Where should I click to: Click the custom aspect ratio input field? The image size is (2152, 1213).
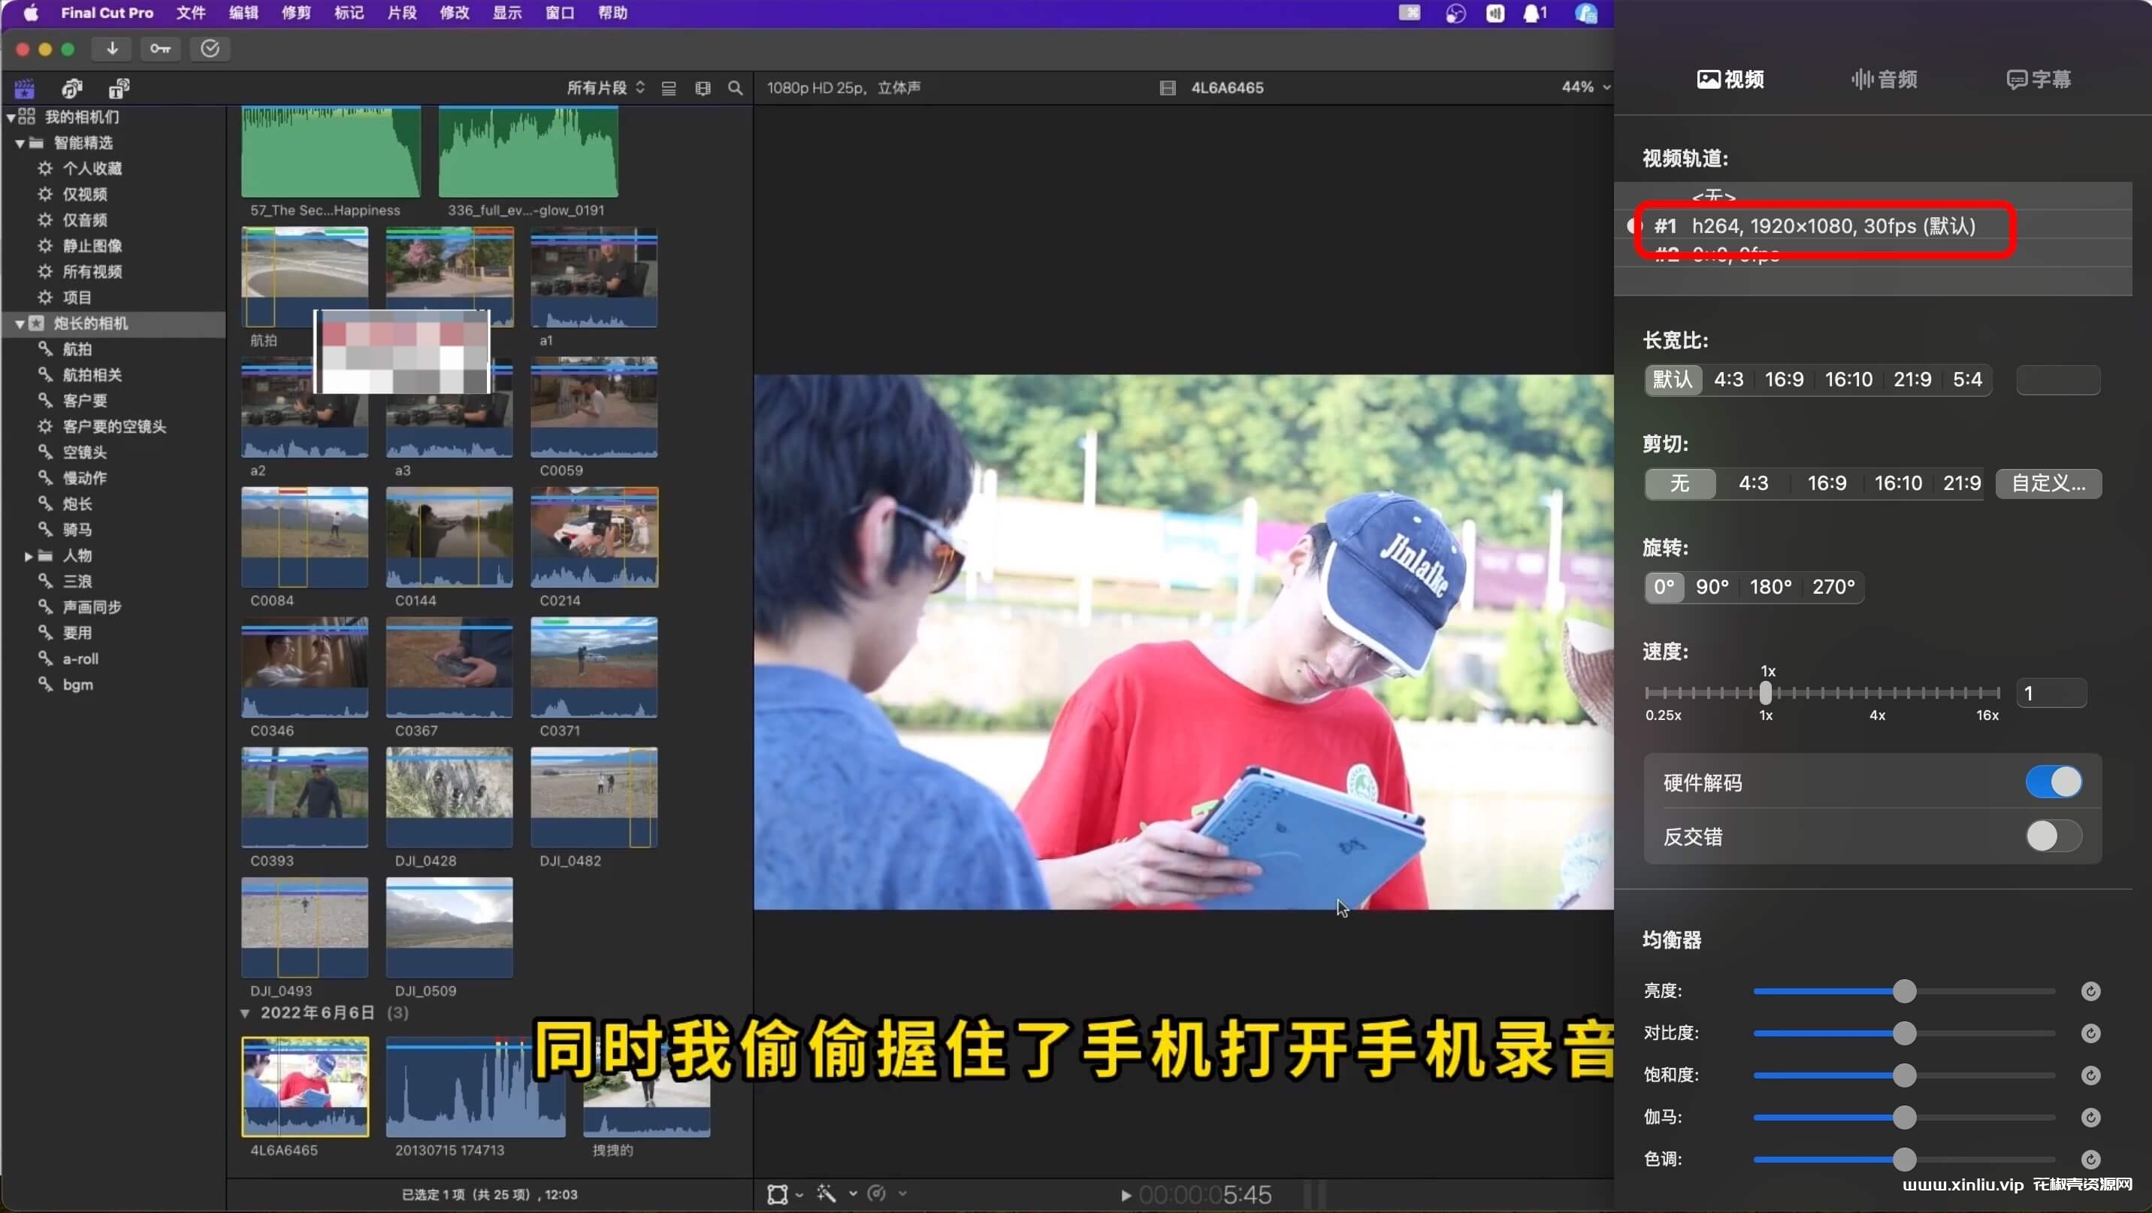[2057, 380]
